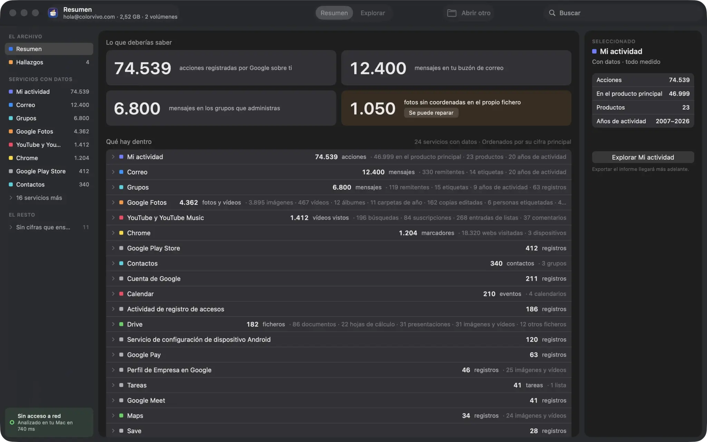Click the app icon in the title bar
707x442 pixels.
click(53, 13)
